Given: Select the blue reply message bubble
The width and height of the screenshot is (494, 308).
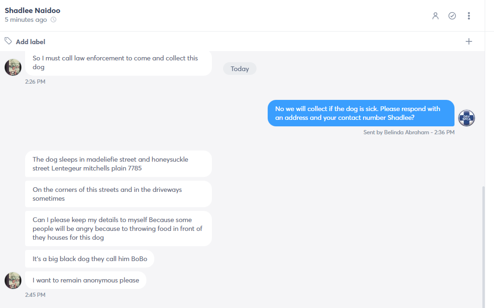Looking at the screenshot, I should click(361, 113).
